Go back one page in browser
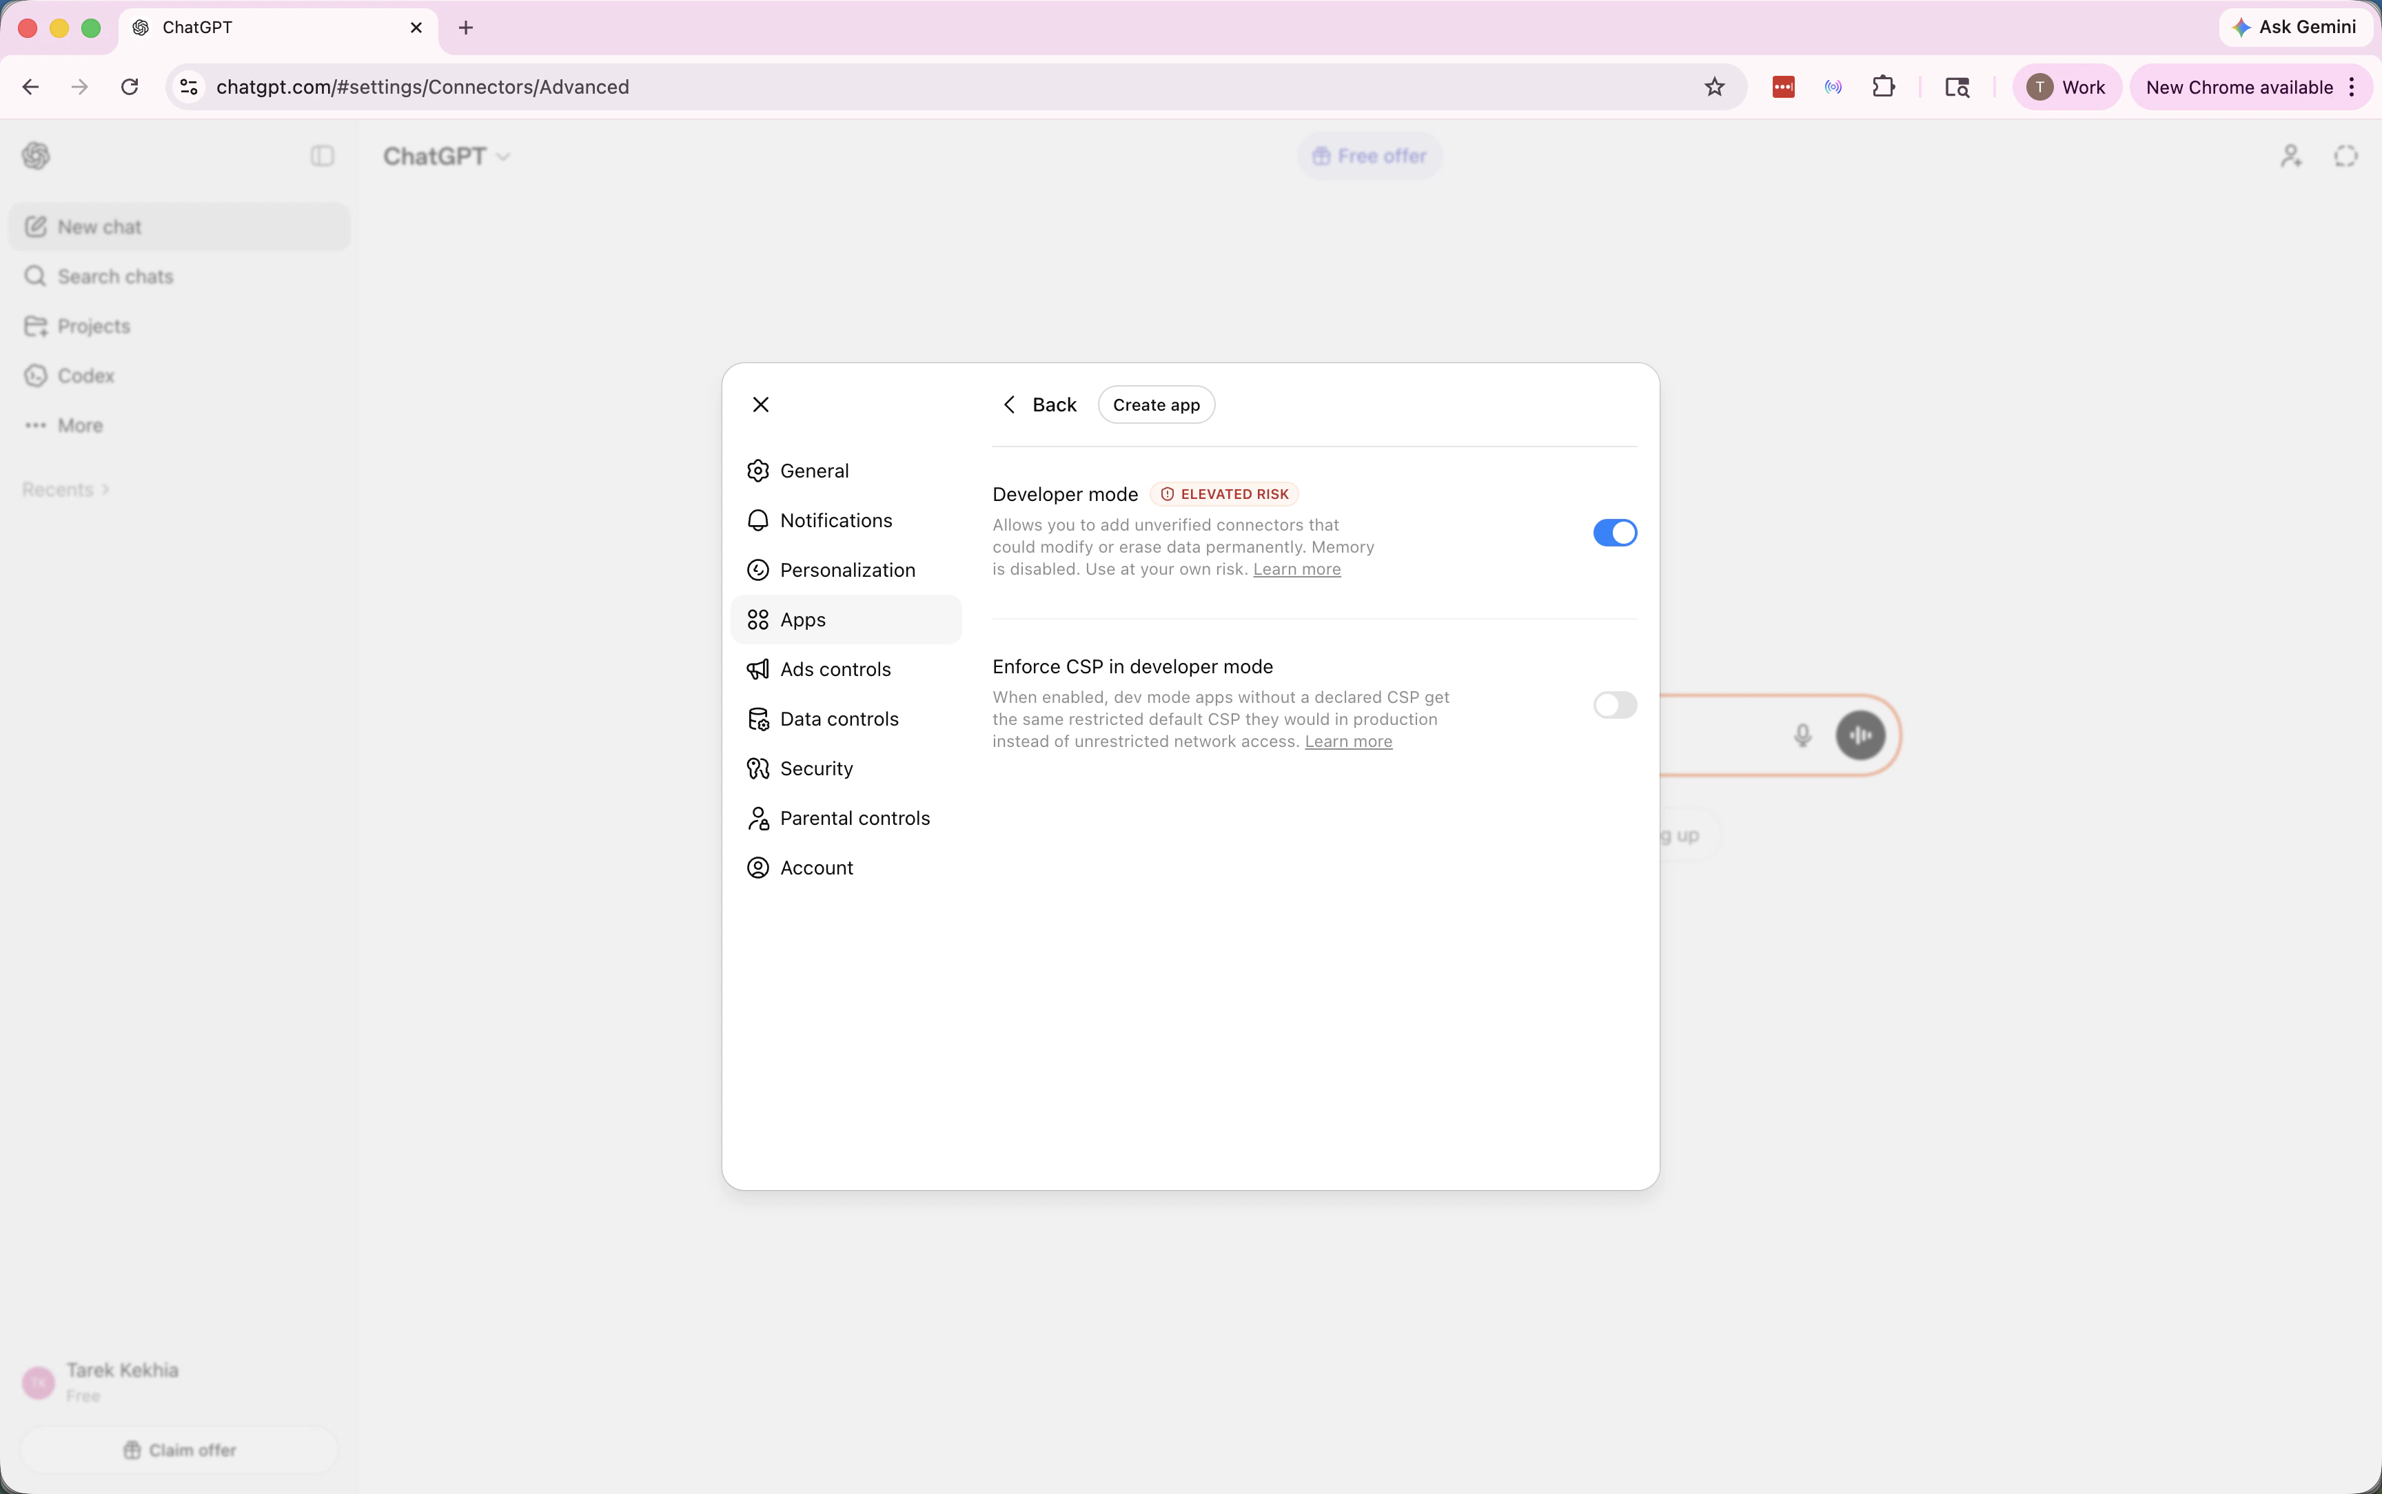This screenshot has height=1494, width=2382. [30, 87]
